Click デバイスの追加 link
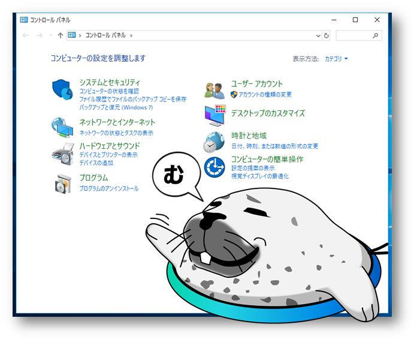 [96, 163]
